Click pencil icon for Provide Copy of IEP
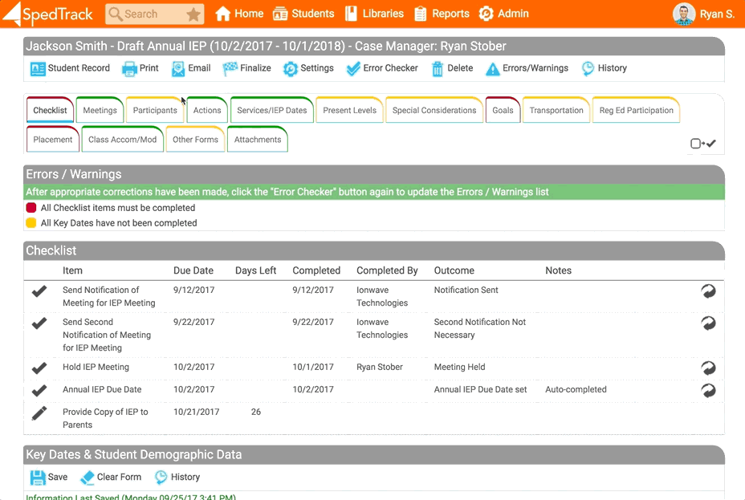This screenshot has width=745, height=500. coord(39,413)
